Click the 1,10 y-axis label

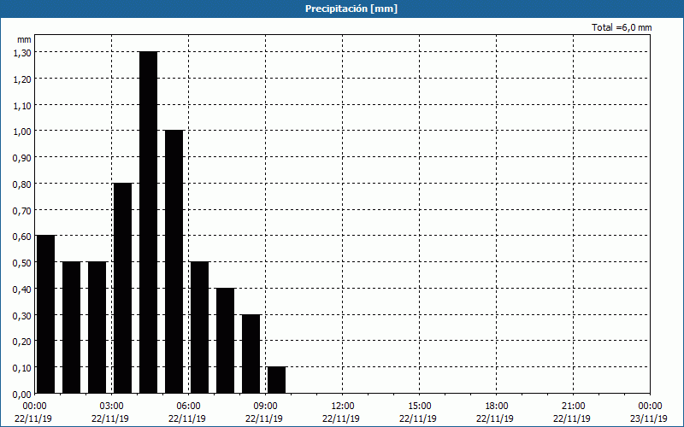tap(22, 105)
